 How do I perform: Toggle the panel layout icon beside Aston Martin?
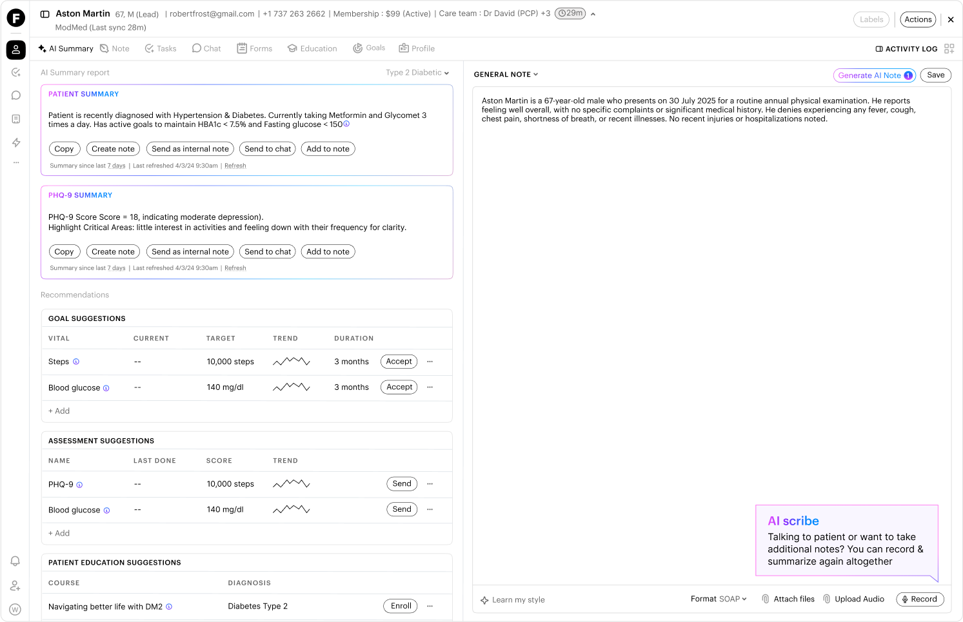tap(45, 14)
